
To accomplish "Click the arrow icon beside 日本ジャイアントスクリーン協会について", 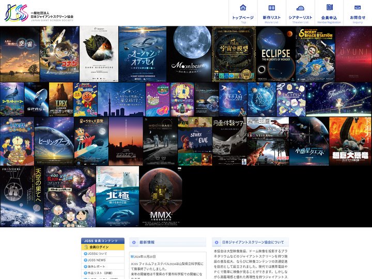I will pyautogui.click(x=216, y=242).
